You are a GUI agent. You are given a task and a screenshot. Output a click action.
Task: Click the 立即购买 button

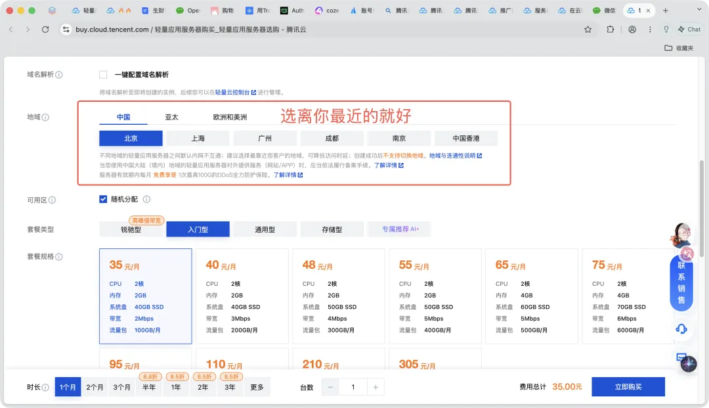coord(628,387)
